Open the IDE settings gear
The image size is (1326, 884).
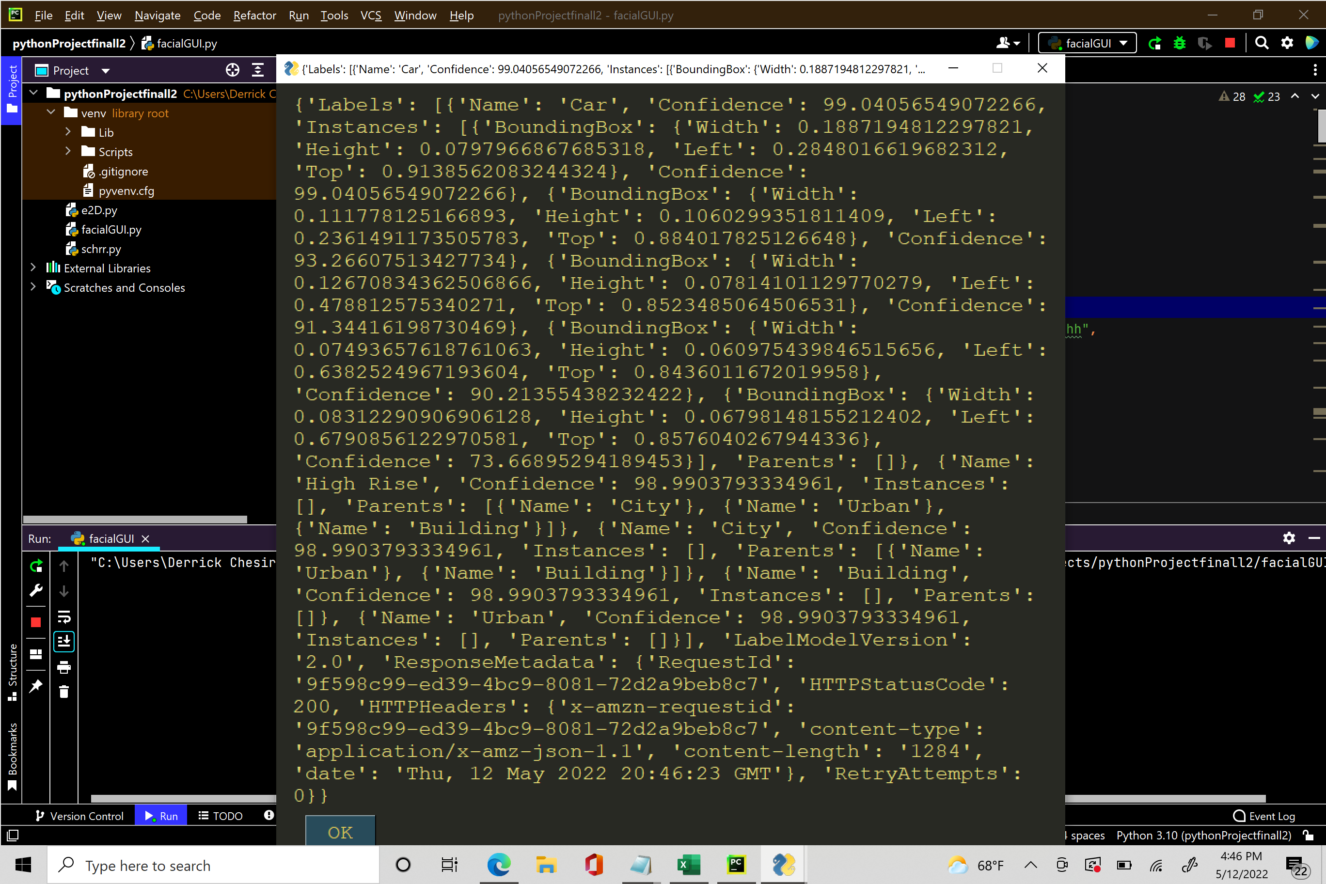[x=1287, y=43]
